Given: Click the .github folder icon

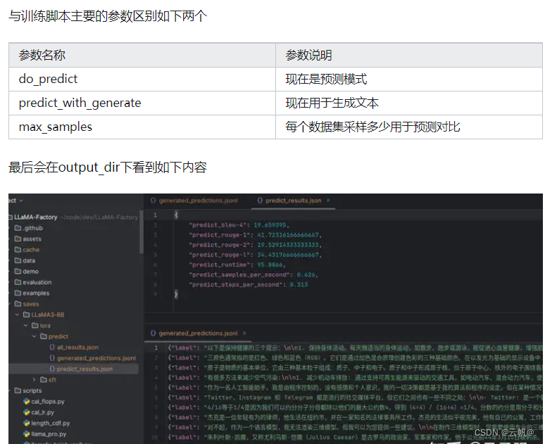Looking at the screenshot, I should pos(18,228).
